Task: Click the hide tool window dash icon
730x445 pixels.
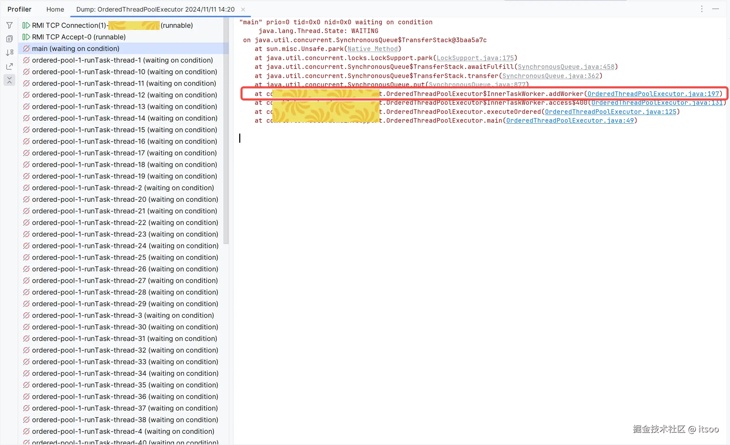Action: coord(716,9)
